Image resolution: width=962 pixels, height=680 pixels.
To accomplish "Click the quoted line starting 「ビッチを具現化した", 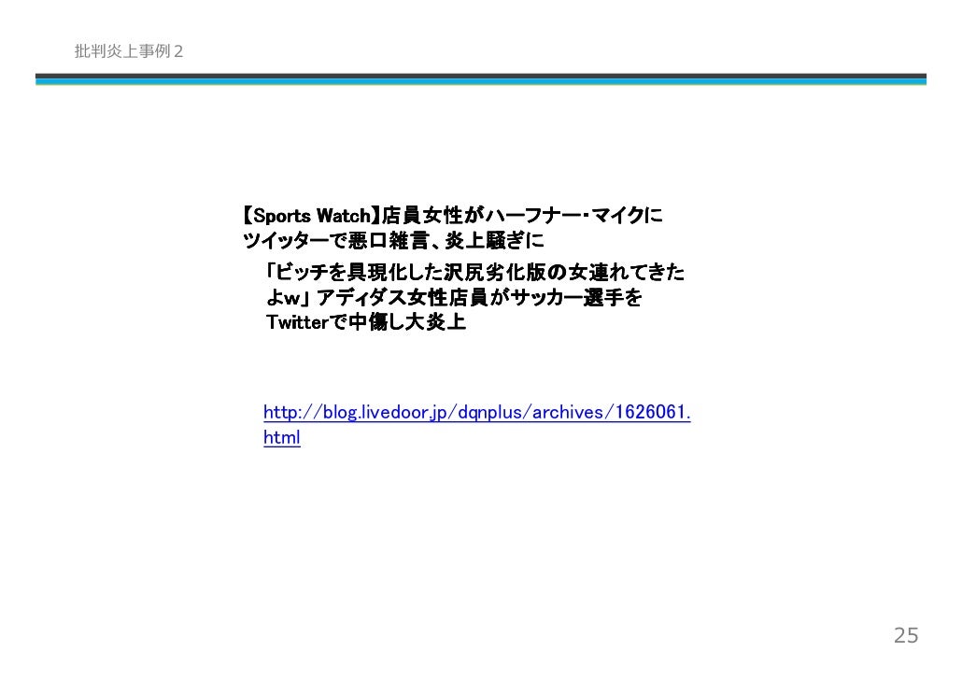I will 474,272.
